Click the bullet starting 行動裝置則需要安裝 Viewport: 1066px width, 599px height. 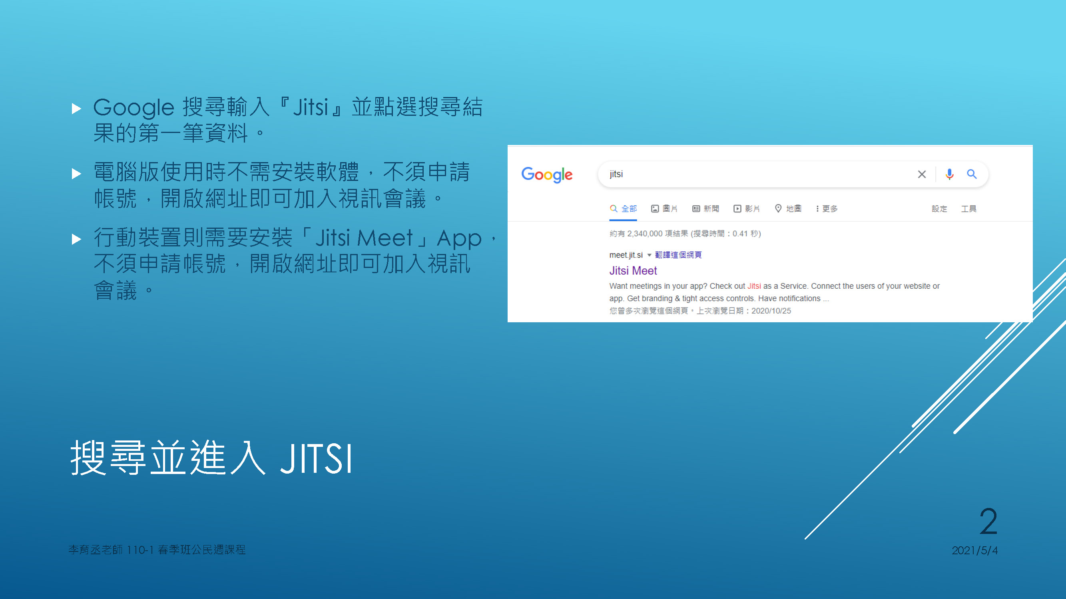click(x=295, y=263)
